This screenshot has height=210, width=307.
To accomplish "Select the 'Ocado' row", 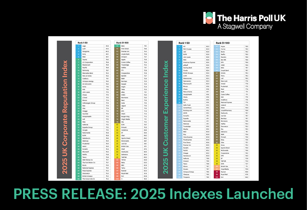I will point(193,71).
